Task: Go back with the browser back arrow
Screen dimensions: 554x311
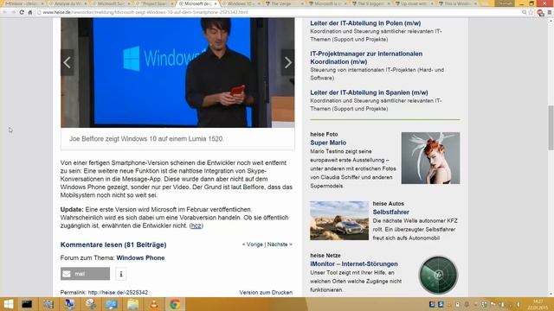Action: (5, 12)
